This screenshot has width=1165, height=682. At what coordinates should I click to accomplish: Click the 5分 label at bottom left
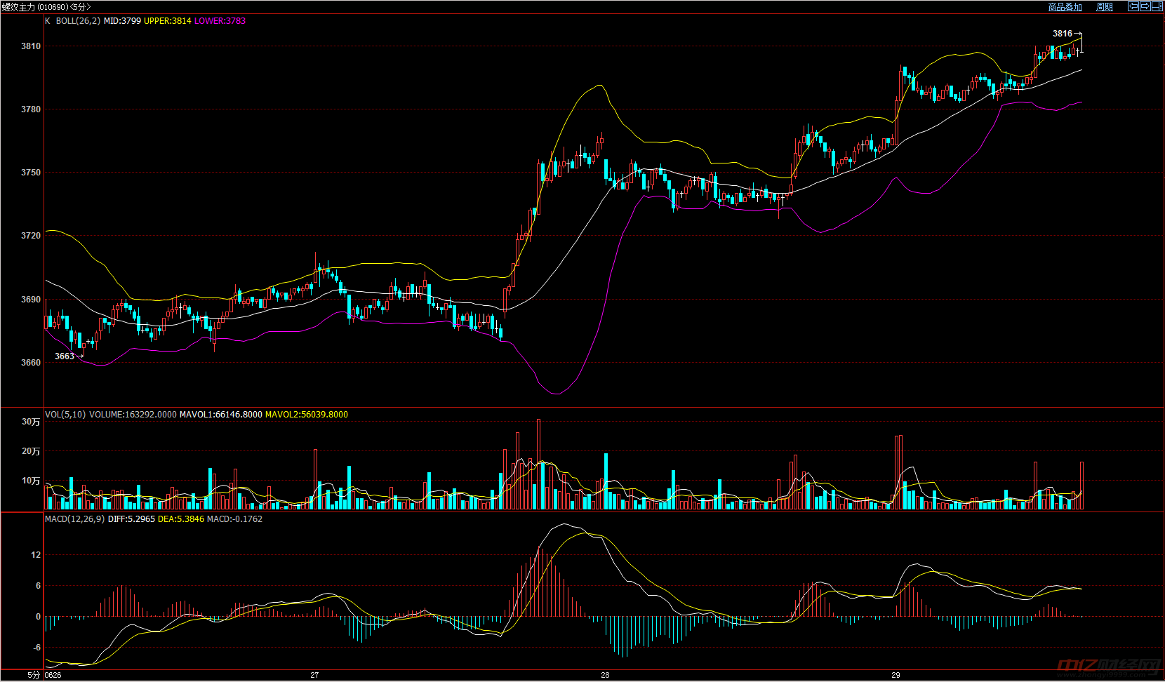click(34, 676)
